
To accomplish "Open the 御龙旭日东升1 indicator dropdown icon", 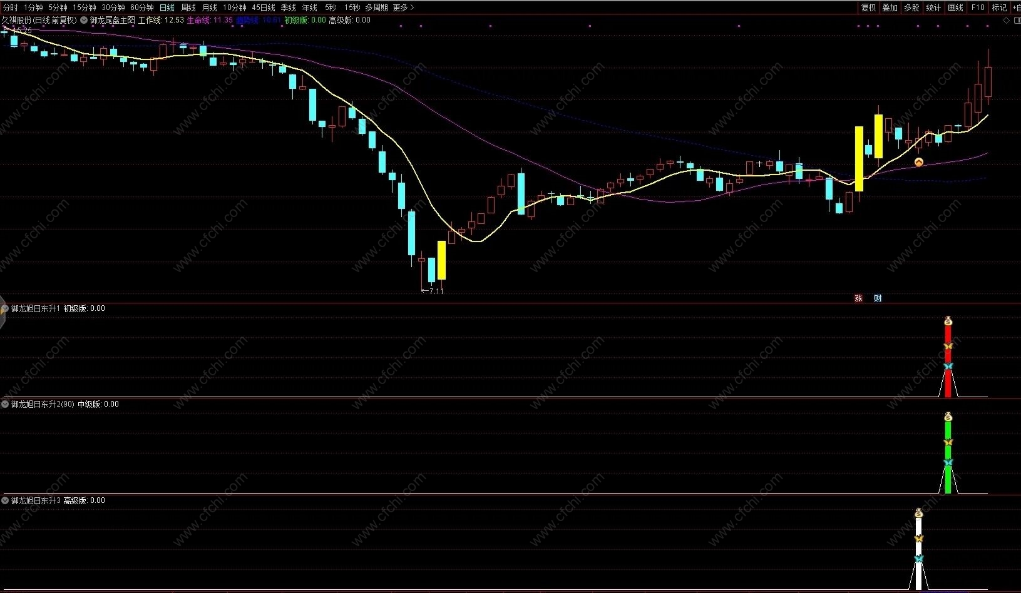I will [x=5, y=308].
